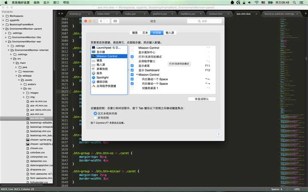Image resolution: width=308 pixels, height=192 pixels.
Task: Click the 搜索 field in preferences window
Action: tap(204, 21)
